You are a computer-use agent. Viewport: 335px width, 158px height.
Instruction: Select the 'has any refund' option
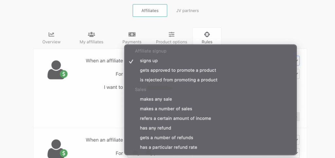point(155,128)
